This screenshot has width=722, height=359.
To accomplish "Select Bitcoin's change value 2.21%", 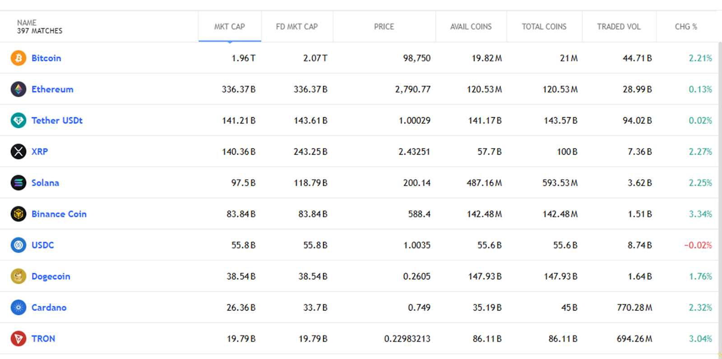I will 700,58.
